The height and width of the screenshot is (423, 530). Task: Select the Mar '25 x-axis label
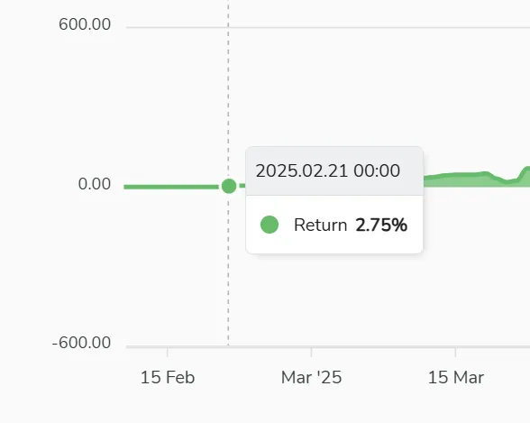pos(311,377)
